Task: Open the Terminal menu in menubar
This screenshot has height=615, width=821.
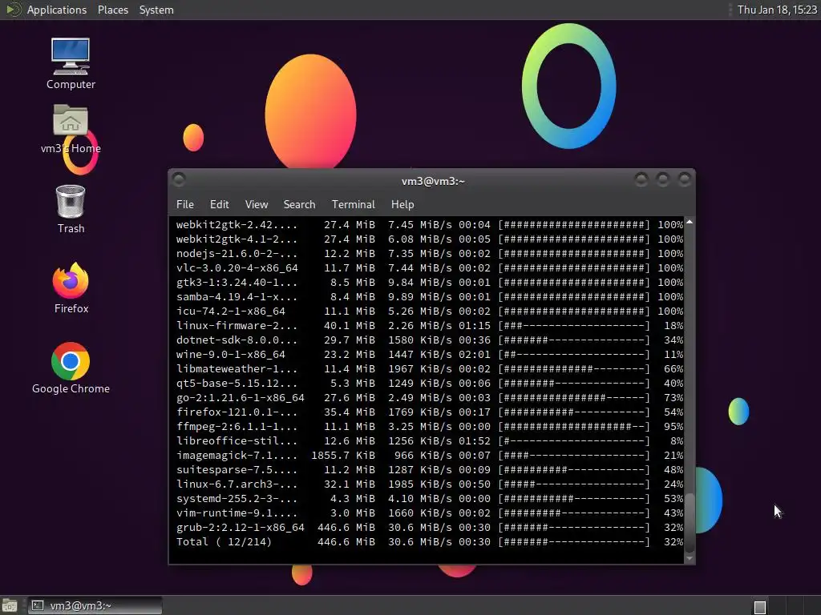Action: point(354,204)
